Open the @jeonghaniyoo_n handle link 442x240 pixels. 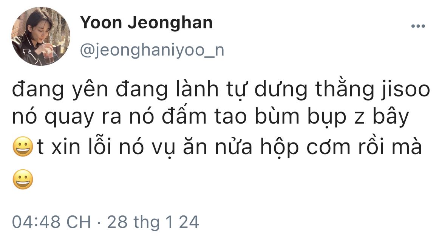pyautogui.click(x=152, y=50)
